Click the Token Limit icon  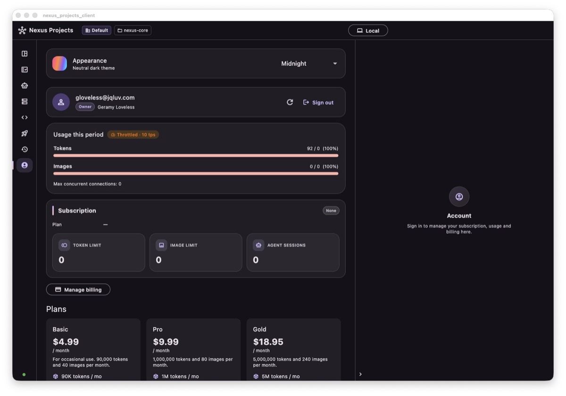click(x=64, y=245)
